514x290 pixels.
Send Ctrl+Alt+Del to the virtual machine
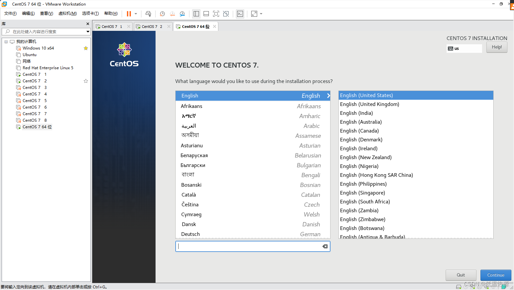click(148, 14)
